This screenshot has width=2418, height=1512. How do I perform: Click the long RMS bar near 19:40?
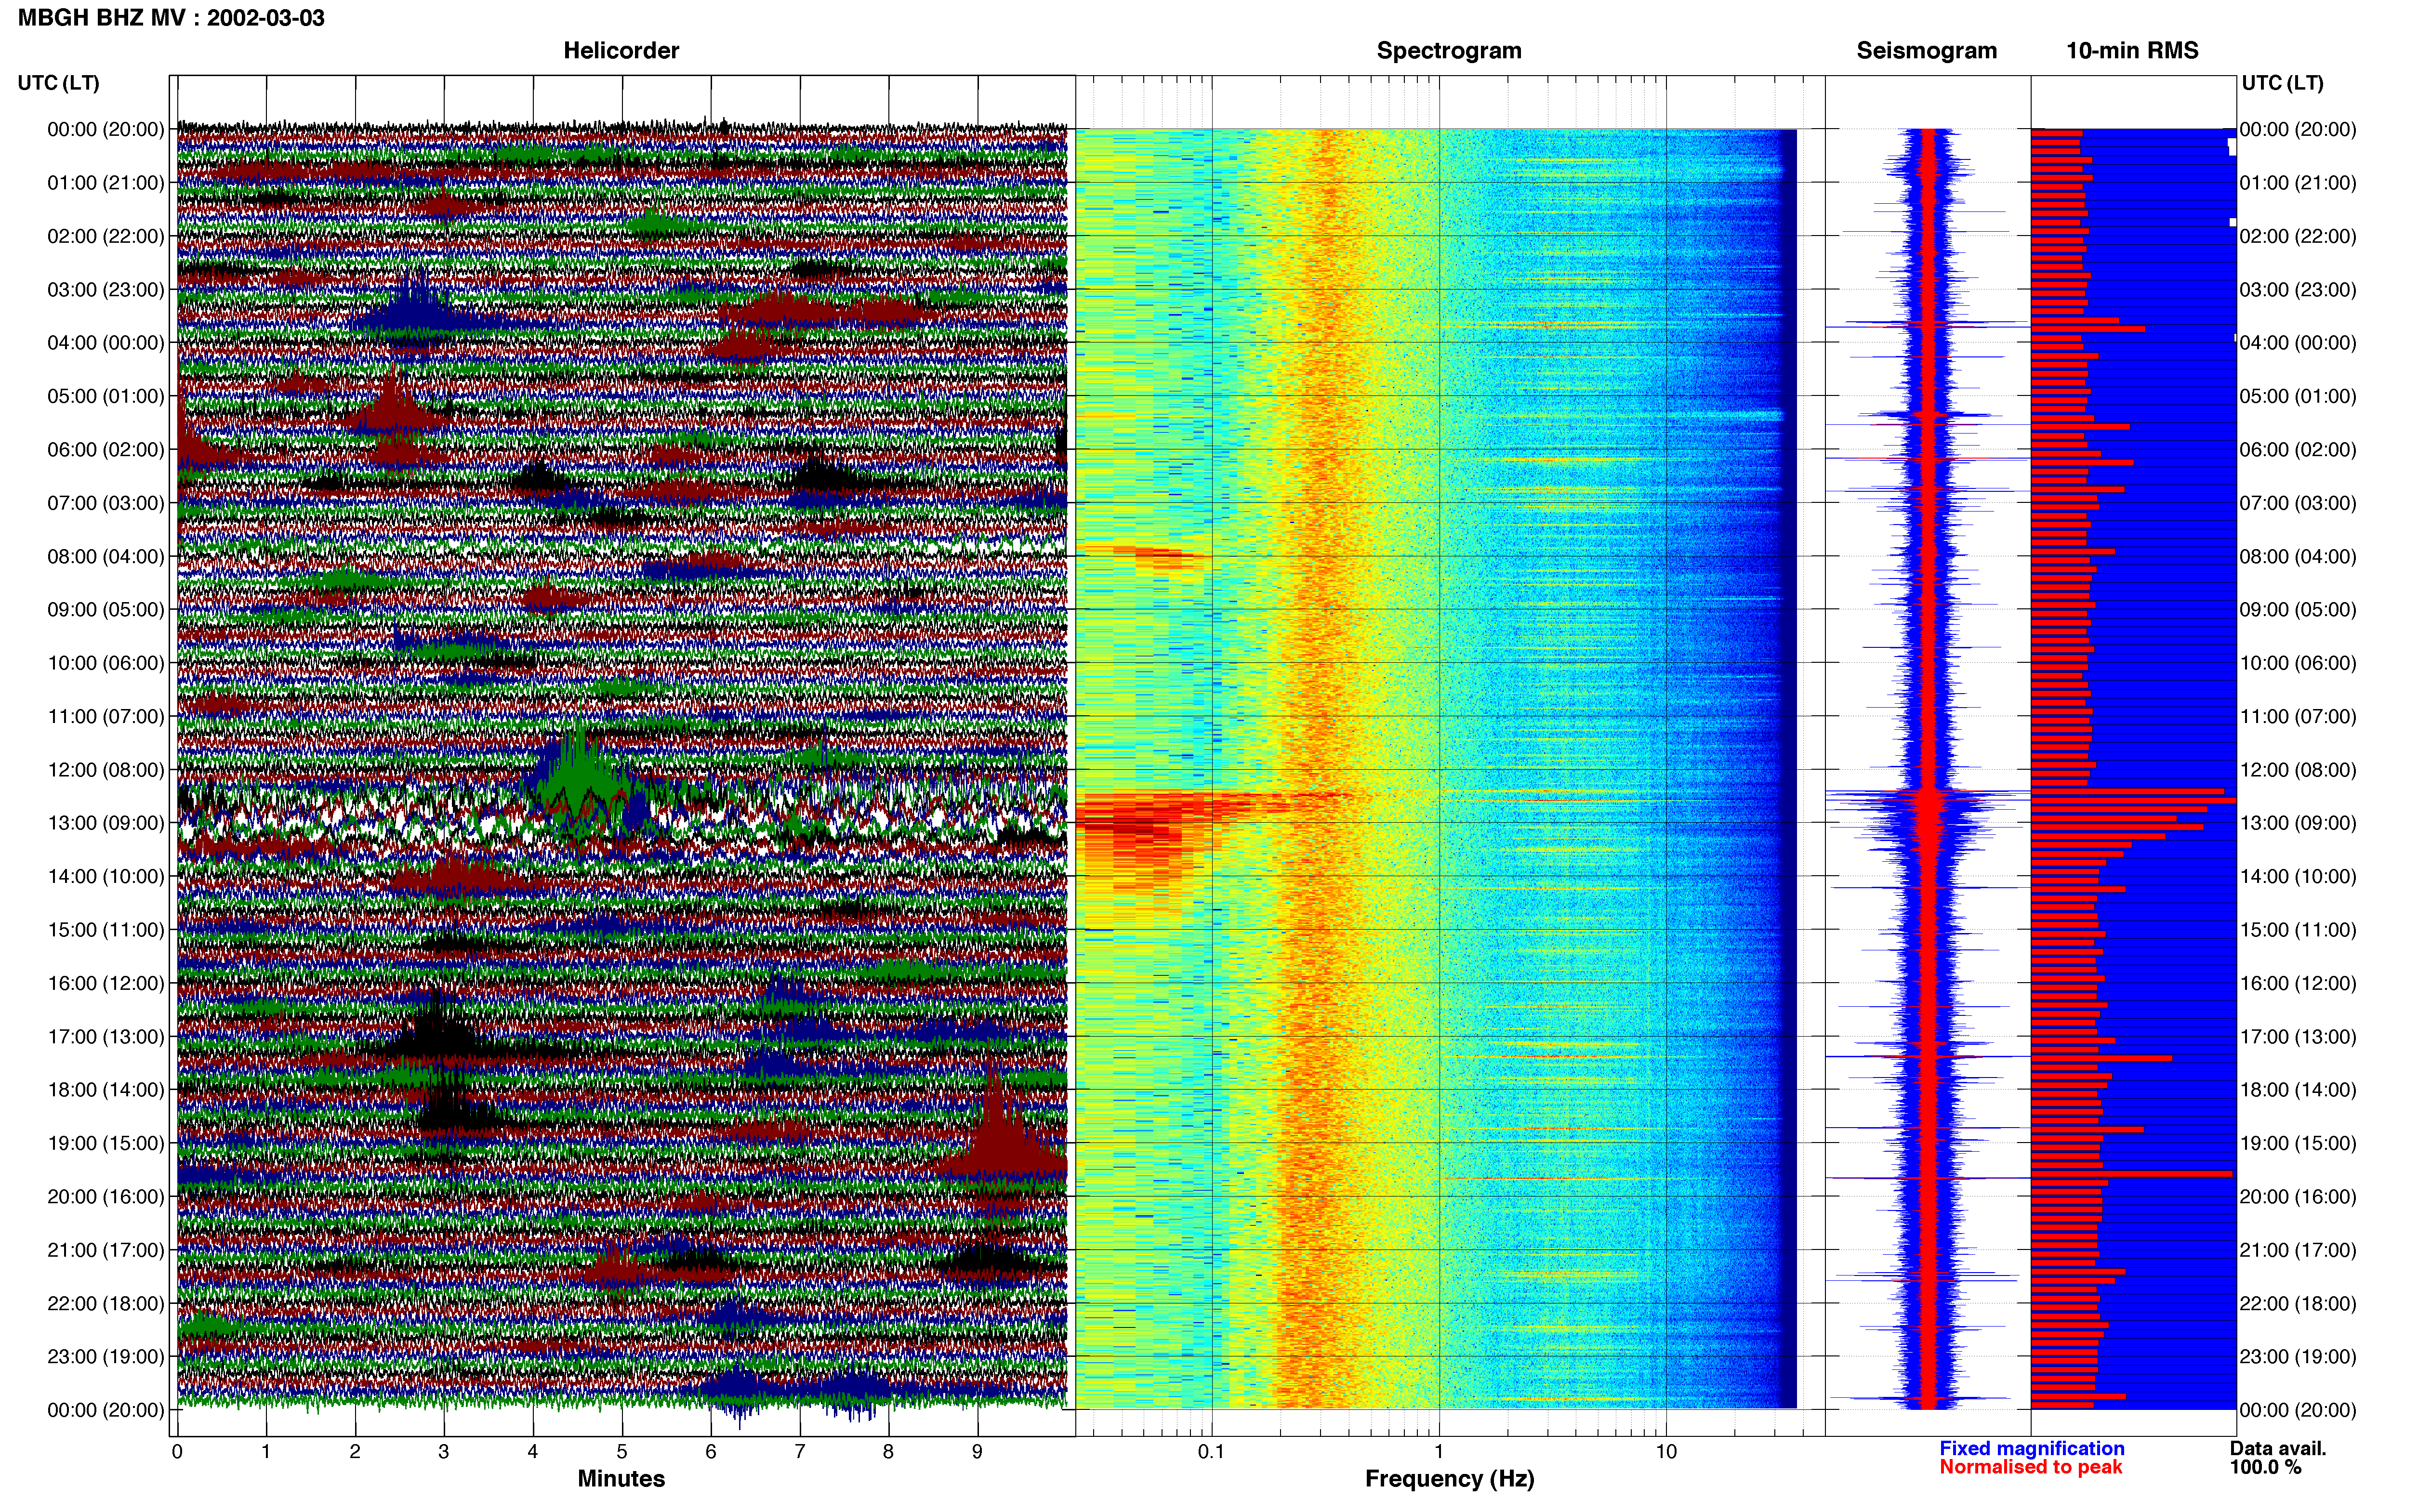[2131, 1174]
